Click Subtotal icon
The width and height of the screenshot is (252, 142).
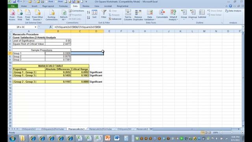pyautogui.click(x=202, y=14)
